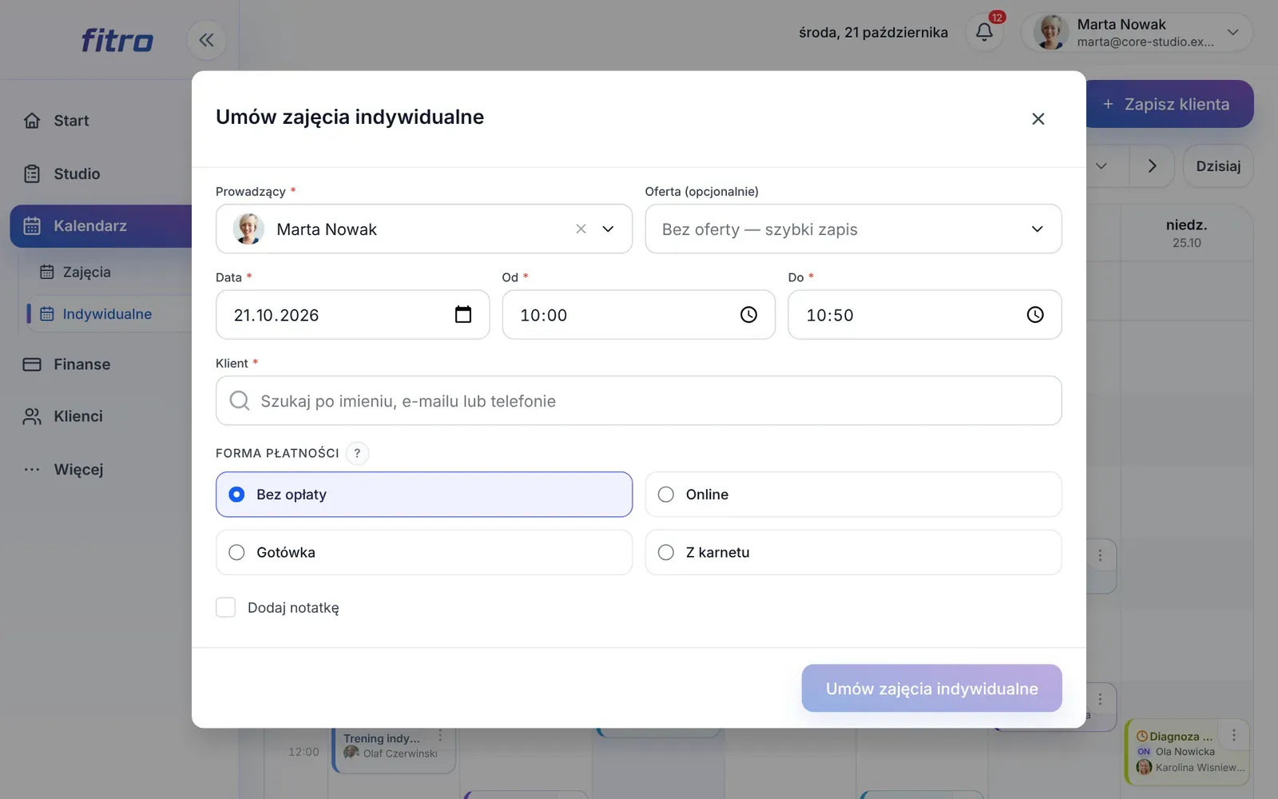Open the date picker calendar icon

463,315
